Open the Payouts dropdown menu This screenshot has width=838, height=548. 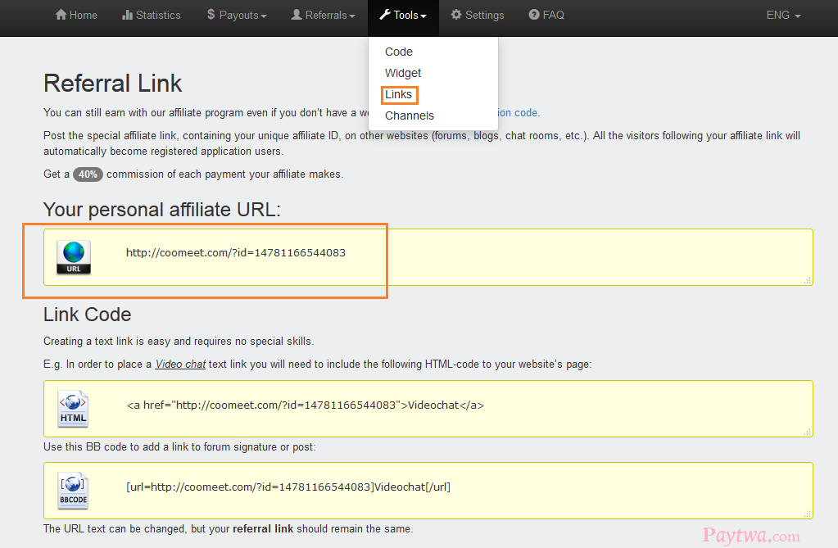(237, 16)
